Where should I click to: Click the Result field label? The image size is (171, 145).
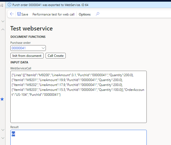(14, 127)
